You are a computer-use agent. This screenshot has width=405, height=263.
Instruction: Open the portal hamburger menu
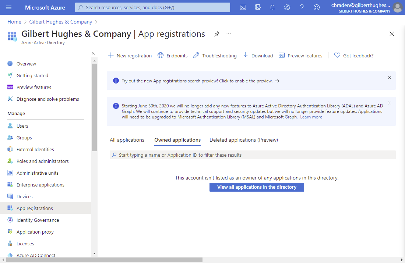(x=9, y=7)
